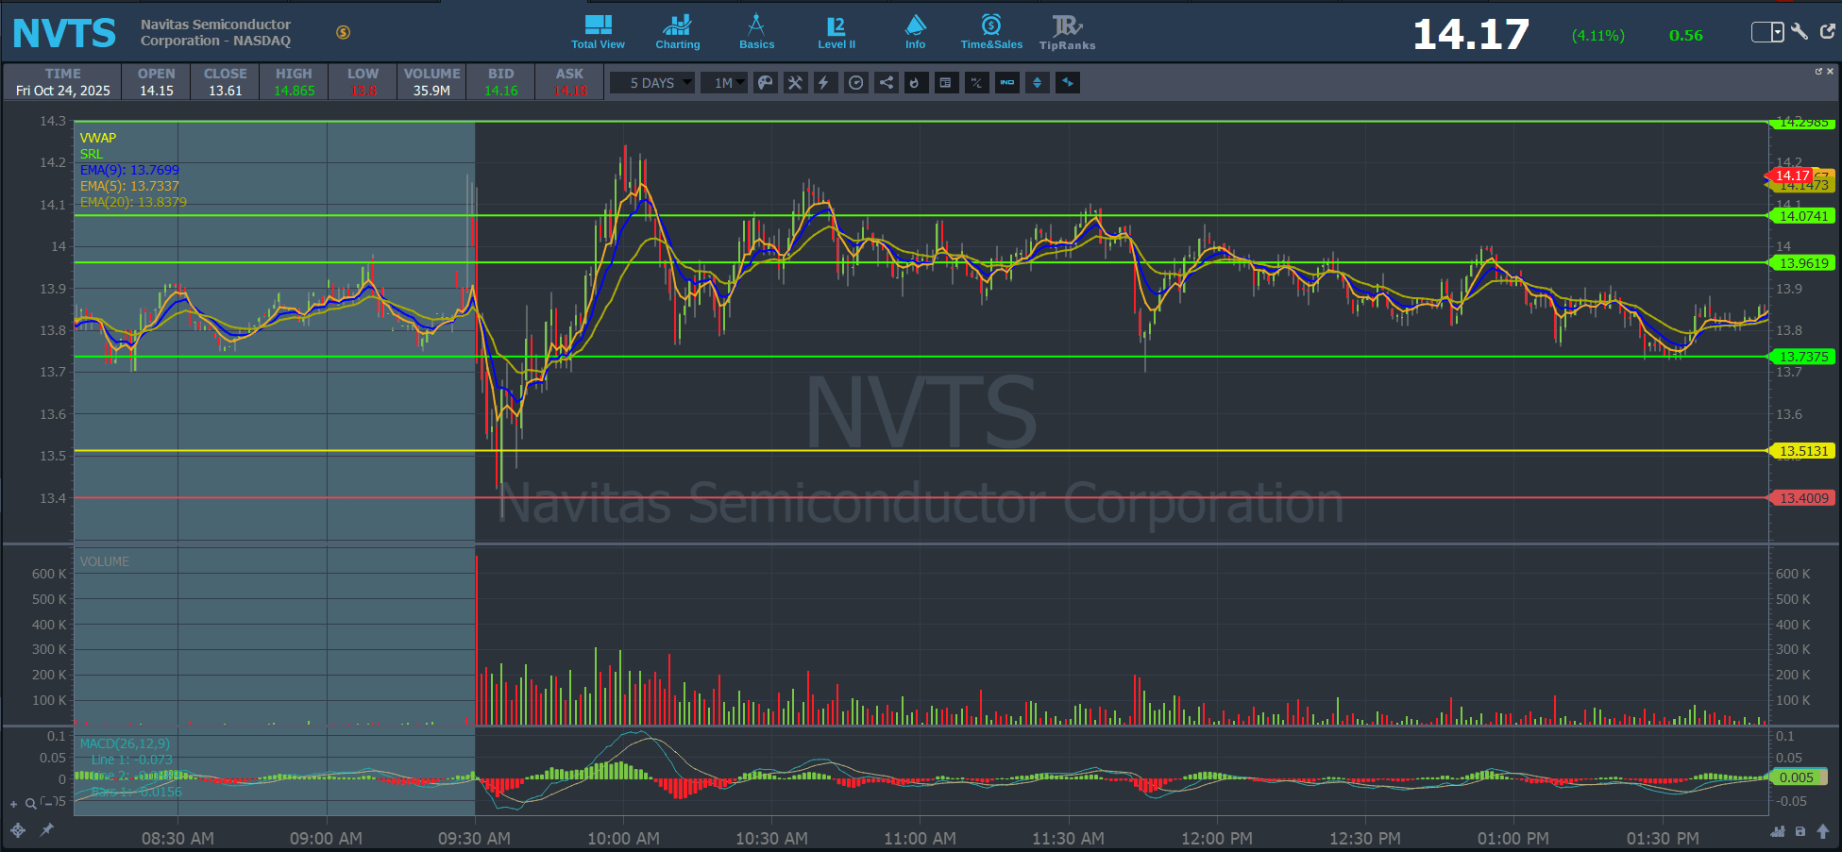Open the Charting tools
Viewport: 1842px width, 852px height.
tap(678, 32)
